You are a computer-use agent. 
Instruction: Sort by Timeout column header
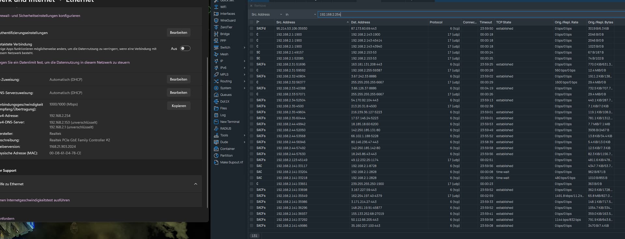point(486,22)
